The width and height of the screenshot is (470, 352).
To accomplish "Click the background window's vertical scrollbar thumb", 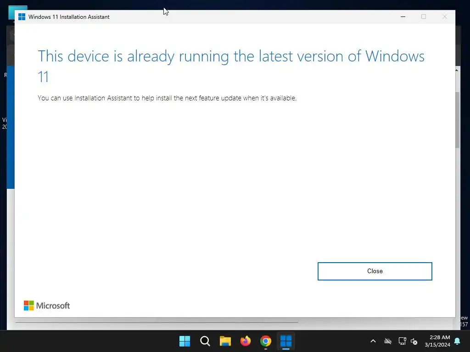I will click(x=458, y=120).
